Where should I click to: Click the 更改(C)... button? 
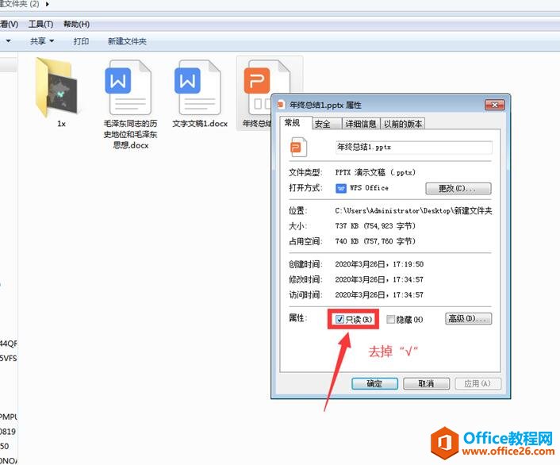(x=458, y=188)
